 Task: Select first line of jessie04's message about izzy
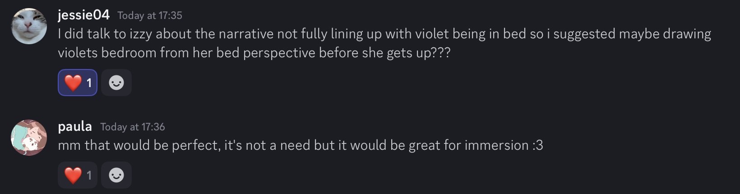tap(384, 34)
